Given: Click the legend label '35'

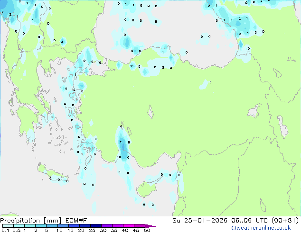Looking at the screenshot, I should point(114,230).
